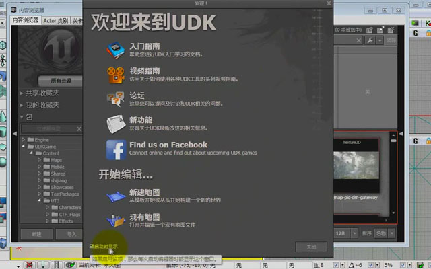Toggle the 启动时显示 checkbox
The image size is (431, 269).
coord(92,246)
